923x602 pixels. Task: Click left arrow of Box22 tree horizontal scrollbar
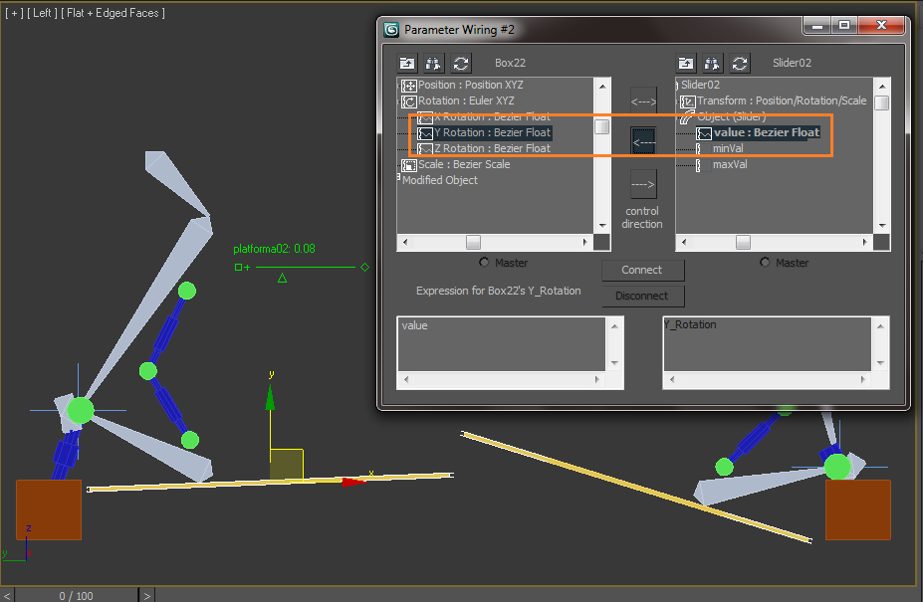pyautogui.click(x=405, y=242)
